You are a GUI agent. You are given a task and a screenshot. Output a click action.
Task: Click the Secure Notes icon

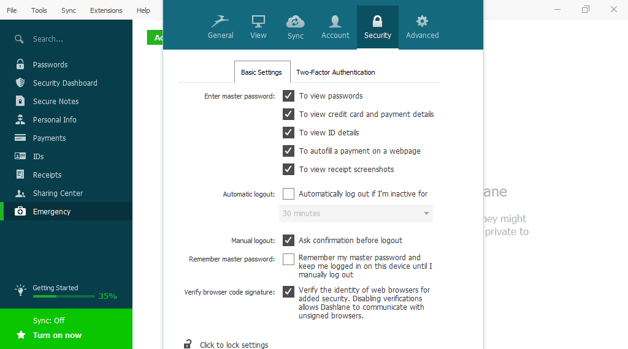pos(20,101)
